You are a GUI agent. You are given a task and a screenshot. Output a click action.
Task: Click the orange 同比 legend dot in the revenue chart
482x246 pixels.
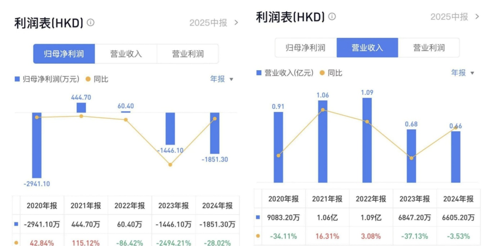point(322,73)
